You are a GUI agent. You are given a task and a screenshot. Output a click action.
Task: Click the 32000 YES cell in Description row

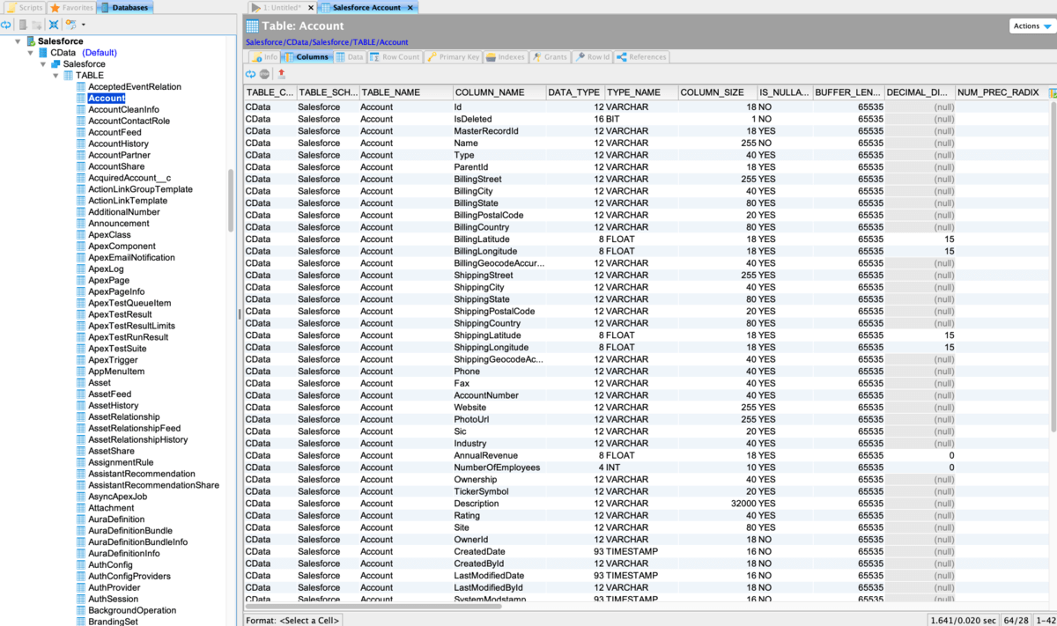pos(753,504)
